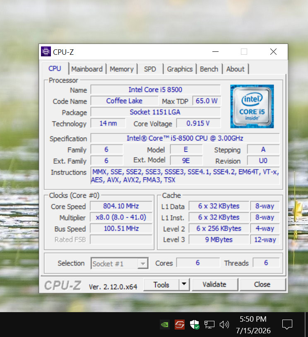Click the 0.915 V core voltage value
The height and width of the screenshot is (337, 308).
click(198, 124)
